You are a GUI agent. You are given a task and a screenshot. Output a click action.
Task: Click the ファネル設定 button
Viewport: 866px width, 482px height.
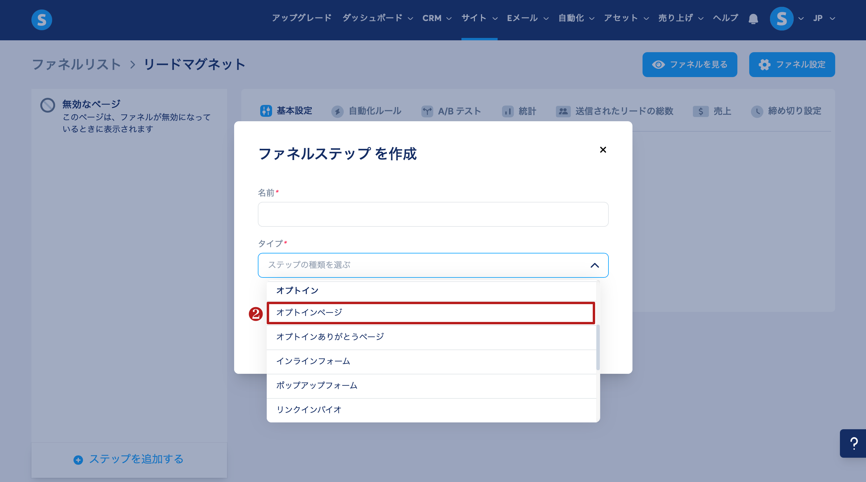click(792, 65)
